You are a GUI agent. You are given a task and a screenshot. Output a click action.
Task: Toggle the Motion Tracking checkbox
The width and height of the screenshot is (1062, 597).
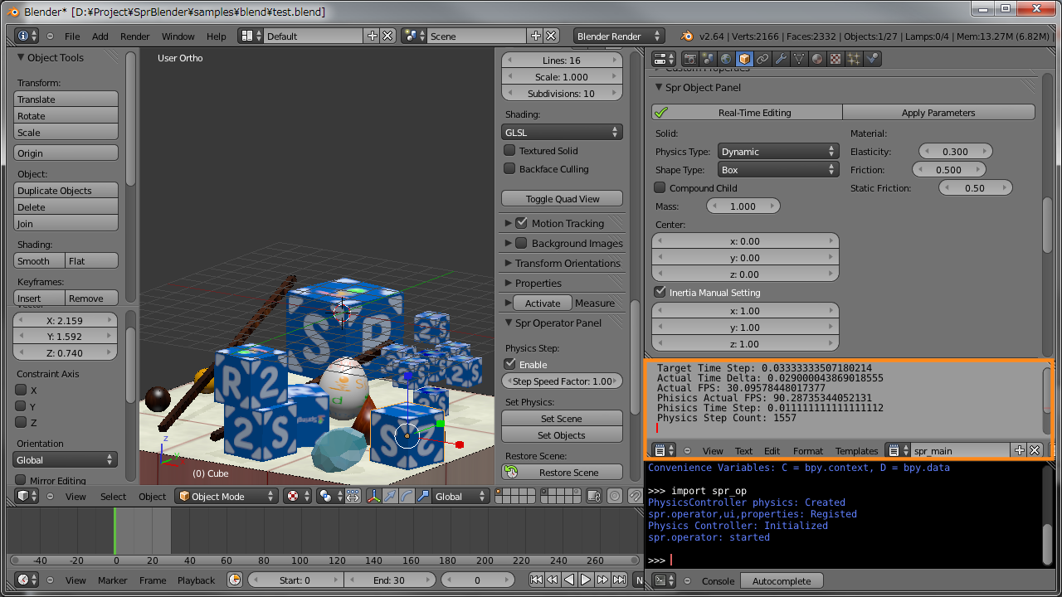coord(521,223)
